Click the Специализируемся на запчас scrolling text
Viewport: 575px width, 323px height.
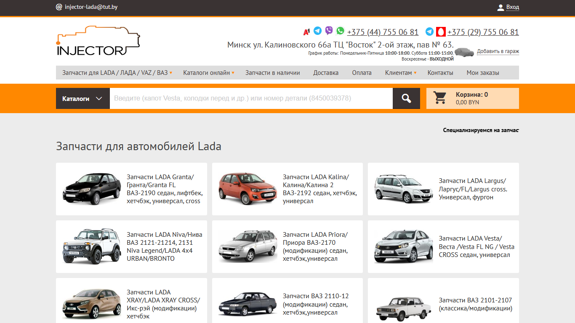[x=481, y=130]
